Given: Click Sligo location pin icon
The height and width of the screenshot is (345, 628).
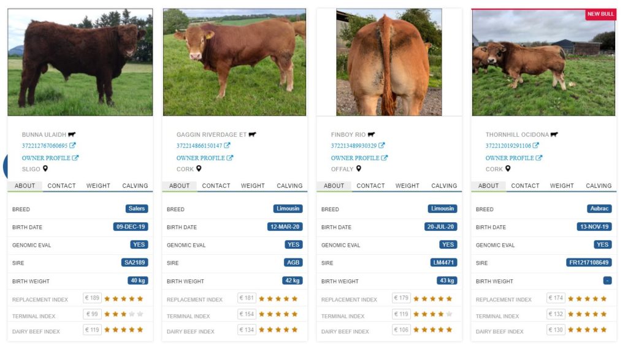Looking at the screenshot, I should [x=45, y=169].
